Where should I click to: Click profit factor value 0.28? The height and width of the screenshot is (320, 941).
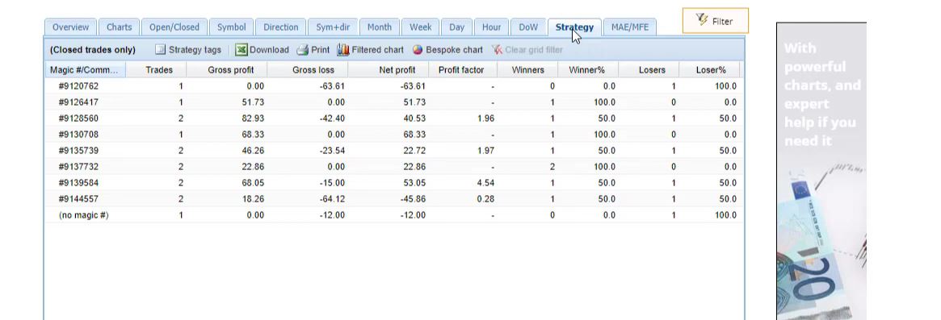(x=485, y=199)
